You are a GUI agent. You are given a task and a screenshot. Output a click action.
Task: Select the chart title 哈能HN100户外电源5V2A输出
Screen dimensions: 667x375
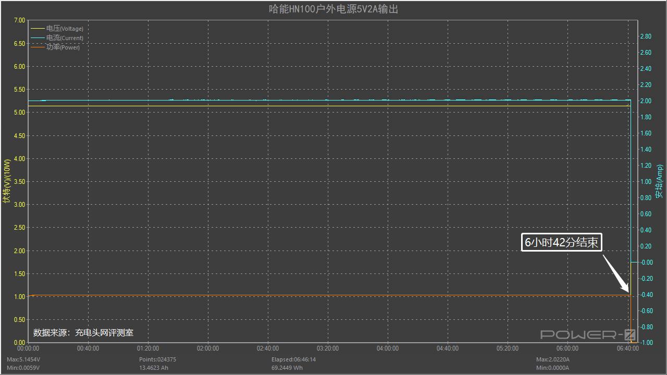click(x=333, y=9)
